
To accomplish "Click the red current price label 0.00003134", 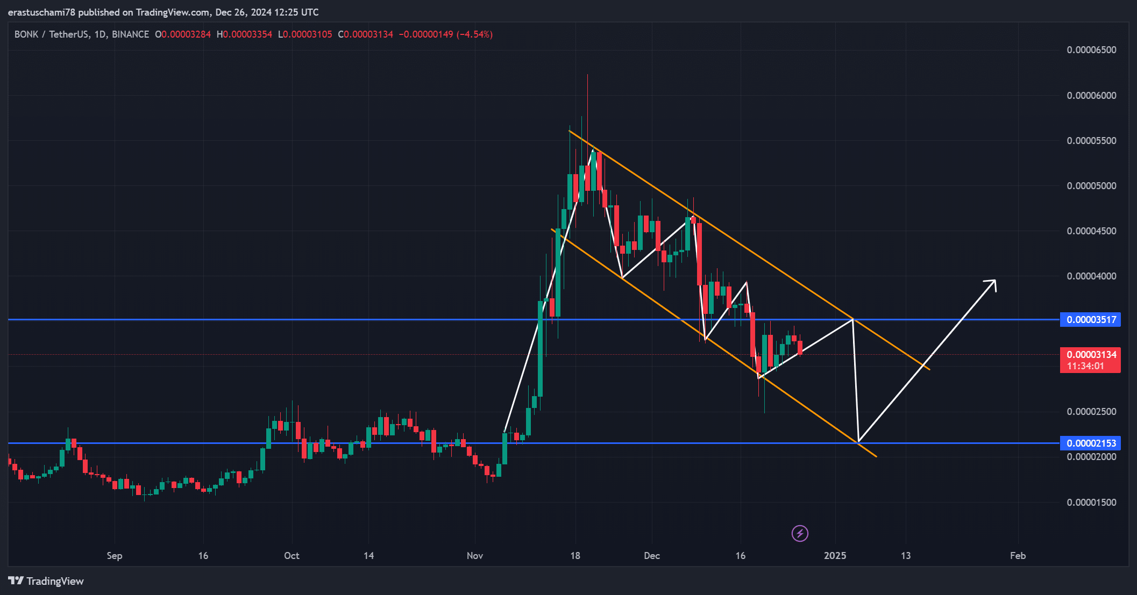I will point(1091,355).
